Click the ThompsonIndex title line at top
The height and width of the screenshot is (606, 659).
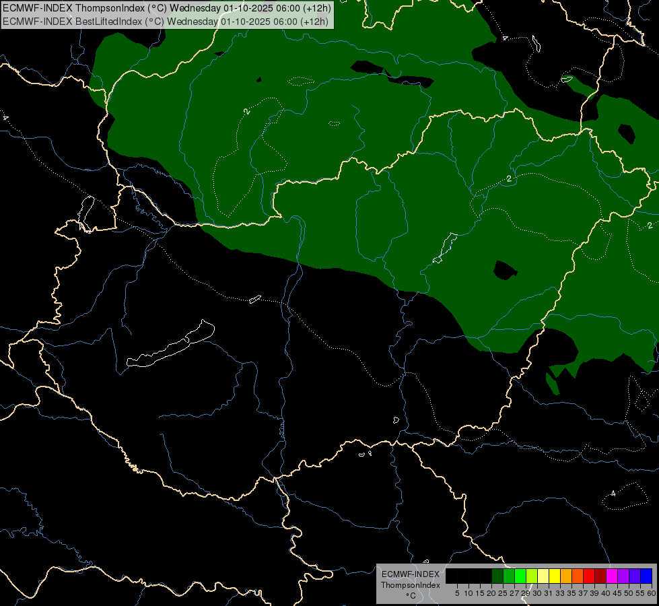(x=167, y=8)
